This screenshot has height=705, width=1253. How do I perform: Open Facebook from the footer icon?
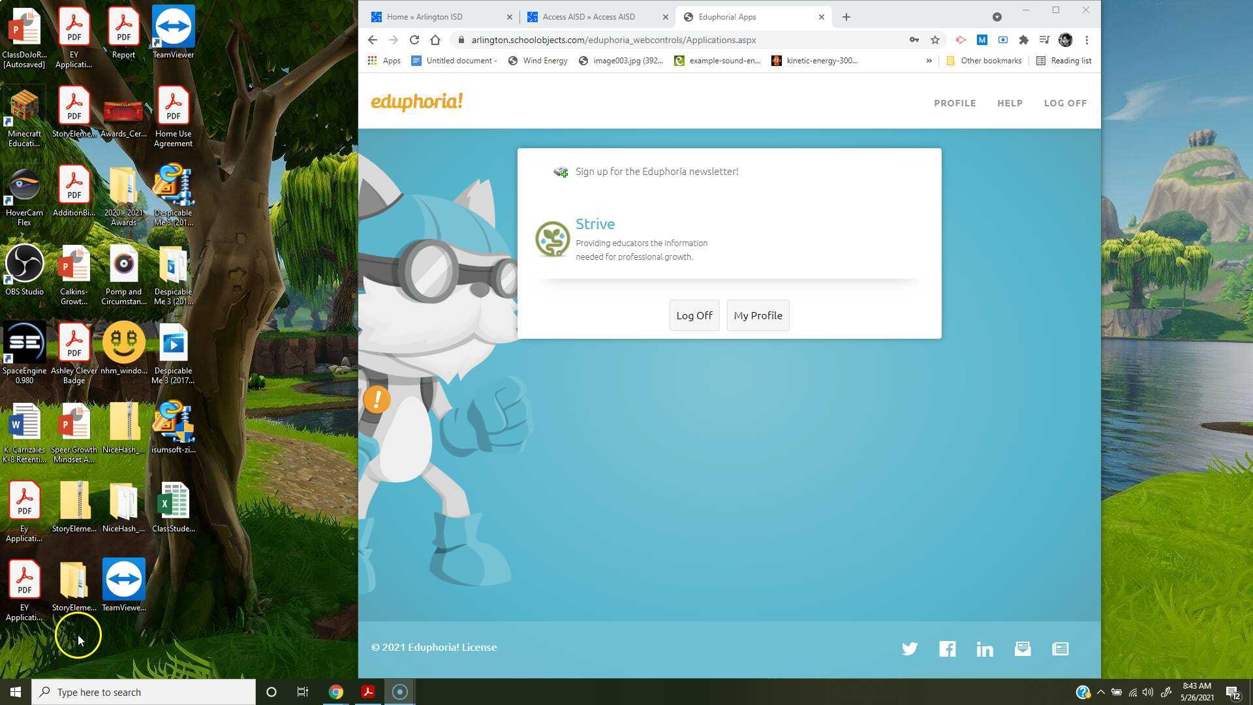tap(947, 648)
